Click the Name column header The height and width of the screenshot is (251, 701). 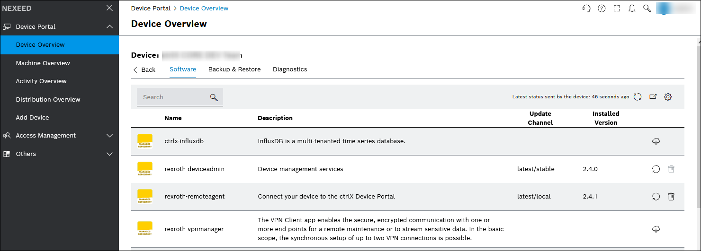173,118
